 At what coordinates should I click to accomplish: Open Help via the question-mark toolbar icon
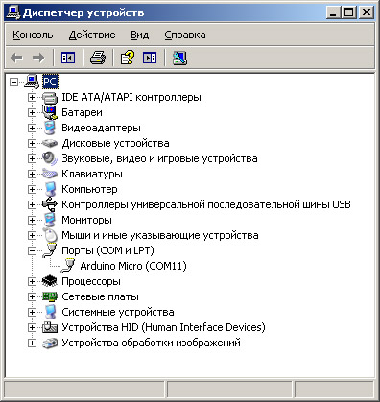point(127,58)
